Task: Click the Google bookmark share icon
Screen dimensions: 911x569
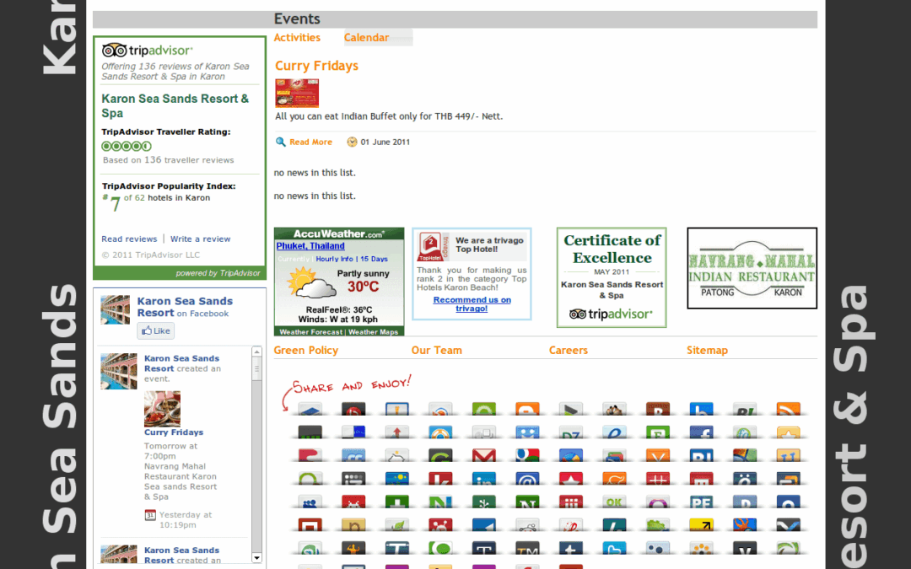Action: (x=527, y=455)
